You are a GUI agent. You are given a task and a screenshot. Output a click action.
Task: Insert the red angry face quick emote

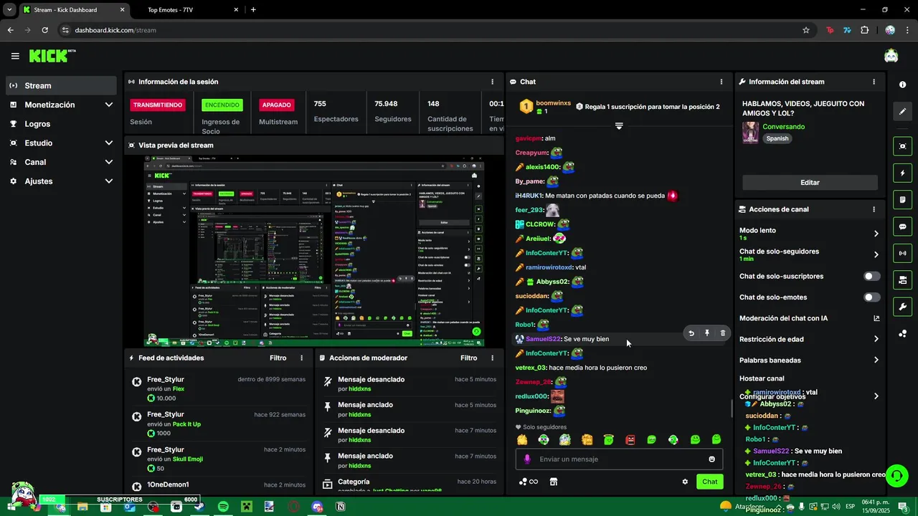pyautogui.click(x=630, y=439)
